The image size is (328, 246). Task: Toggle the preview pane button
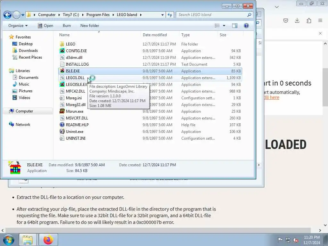pos(235,26)
